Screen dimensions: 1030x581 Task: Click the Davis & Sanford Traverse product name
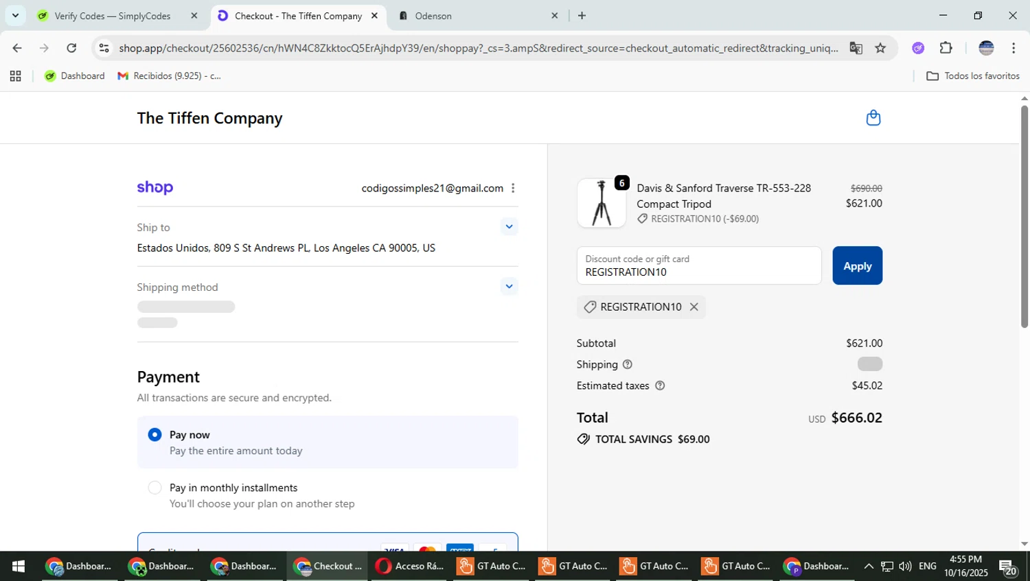[x=724, y=196]
